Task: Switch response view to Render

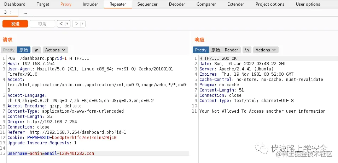Action: click(231, 50)
